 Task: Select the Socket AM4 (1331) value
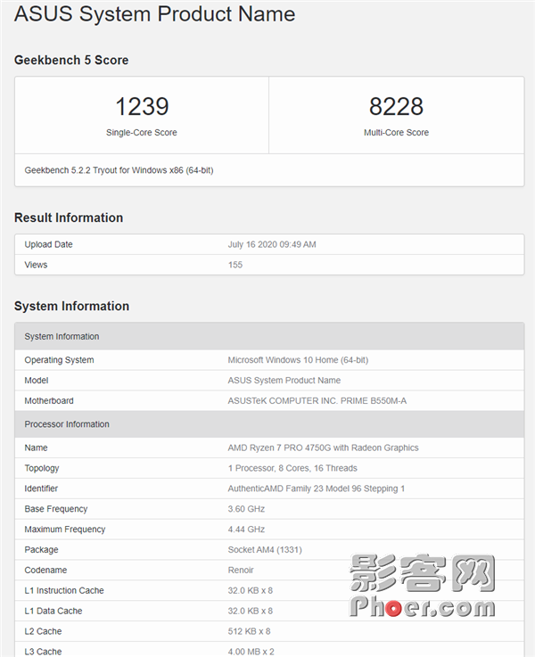[x=265, y=550]
